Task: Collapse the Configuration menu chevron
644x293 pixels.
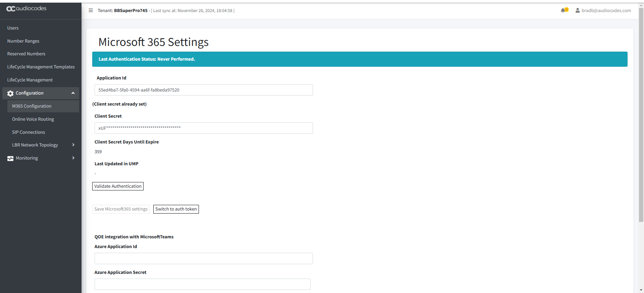Action: point(73,93)
